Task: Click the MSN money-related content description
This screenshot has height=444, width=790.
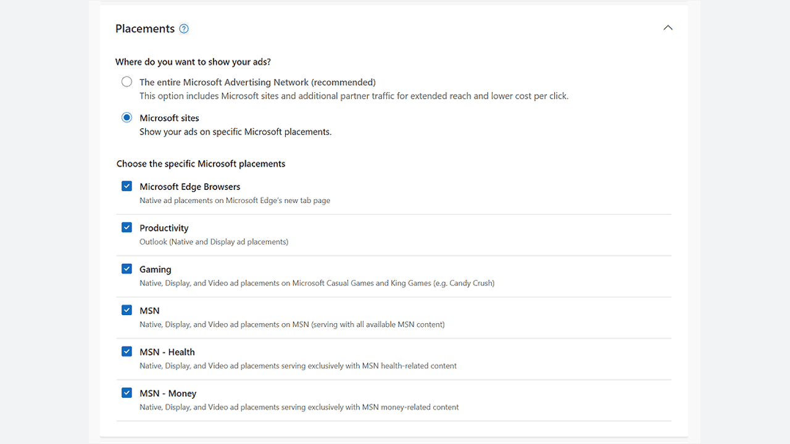Action: tap(299, 407)
